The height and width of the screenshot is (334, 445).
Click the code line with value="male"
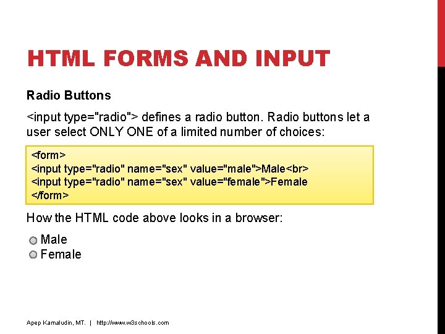170,169
